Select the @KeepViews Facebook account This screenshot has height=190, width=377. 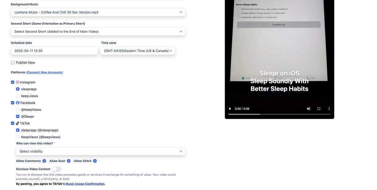[18, 110]
